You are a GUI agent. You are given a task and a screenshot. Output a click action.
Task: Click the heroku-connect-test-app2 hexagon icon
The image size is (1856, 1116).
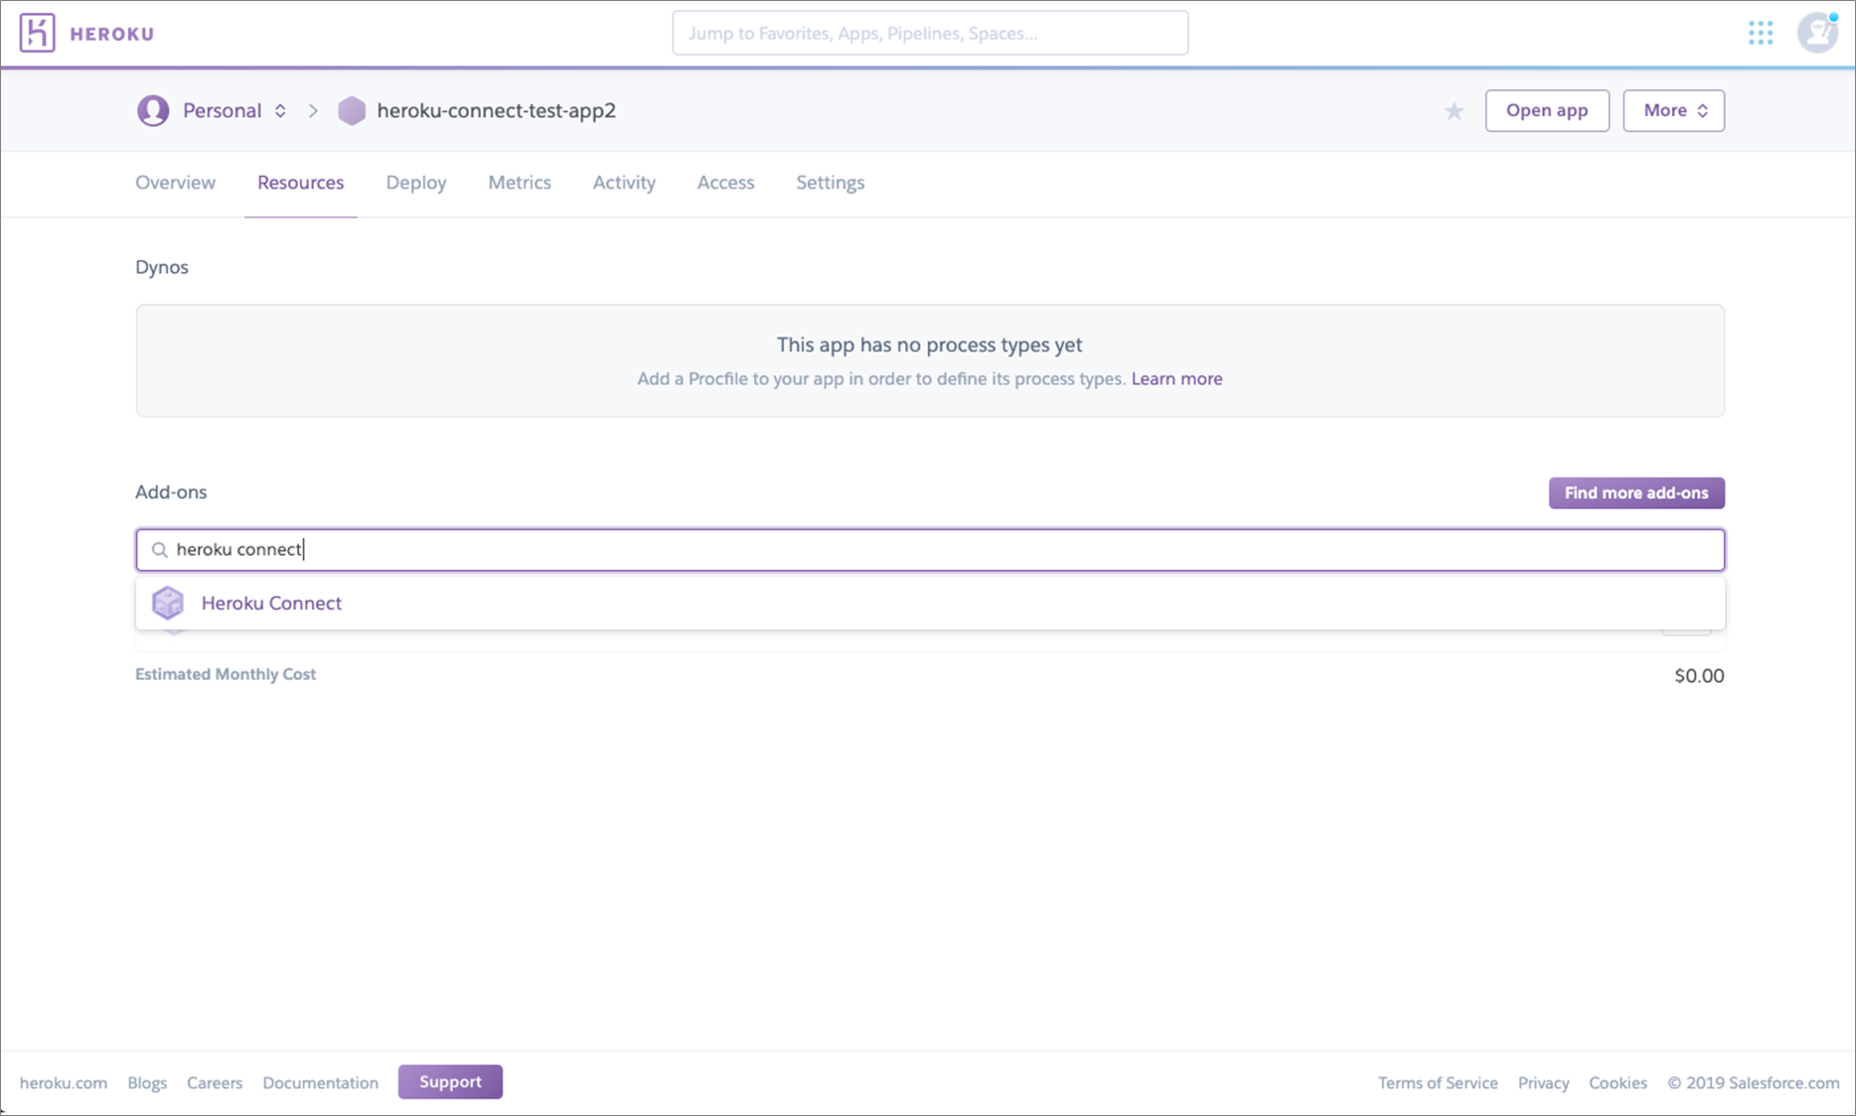point(352,110)
